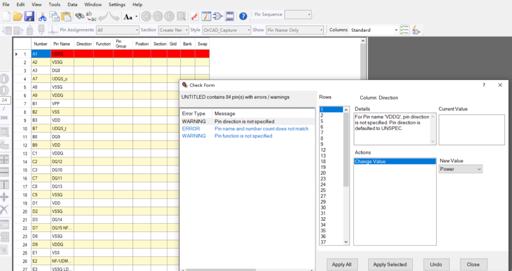Click the New document icon
Image resolution: width=512 pixels, height=271 pixels.
(x=6, y=16)
